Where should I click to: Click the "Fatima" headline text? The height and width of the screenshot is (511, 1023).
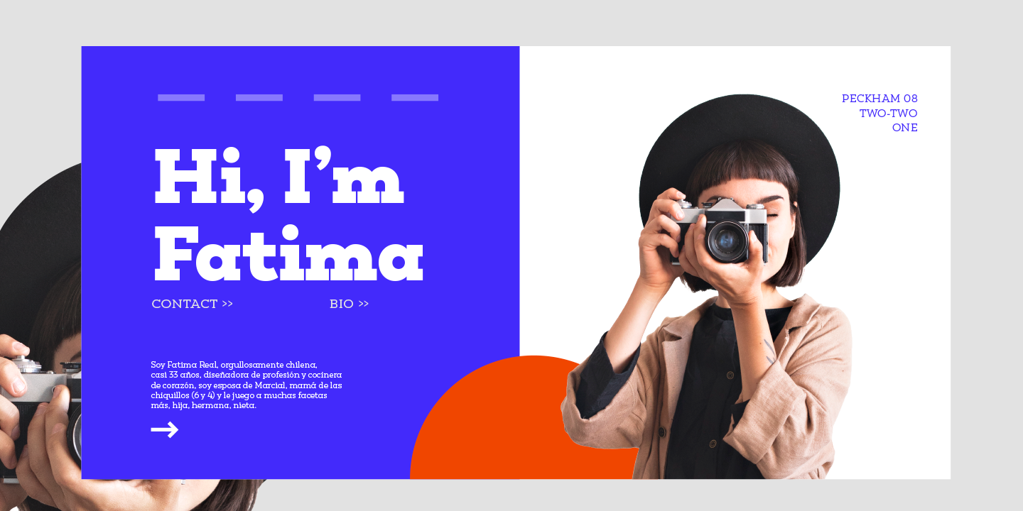click(288, 253)
